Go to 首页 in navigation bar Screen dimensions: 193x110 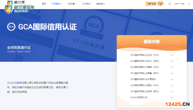[x=44, y=4]
